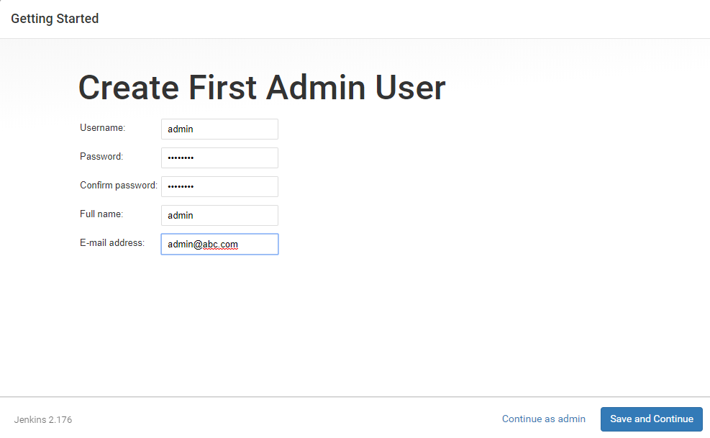
Task: Click the Jenkins 2.176 version text
Action: [43, 420]
